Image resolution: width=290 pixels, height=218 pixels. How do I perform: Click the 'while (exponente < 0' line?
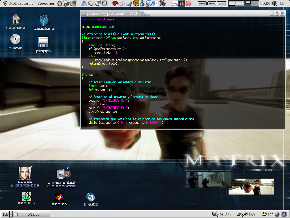pyautogui.click(x=126, y=123)
